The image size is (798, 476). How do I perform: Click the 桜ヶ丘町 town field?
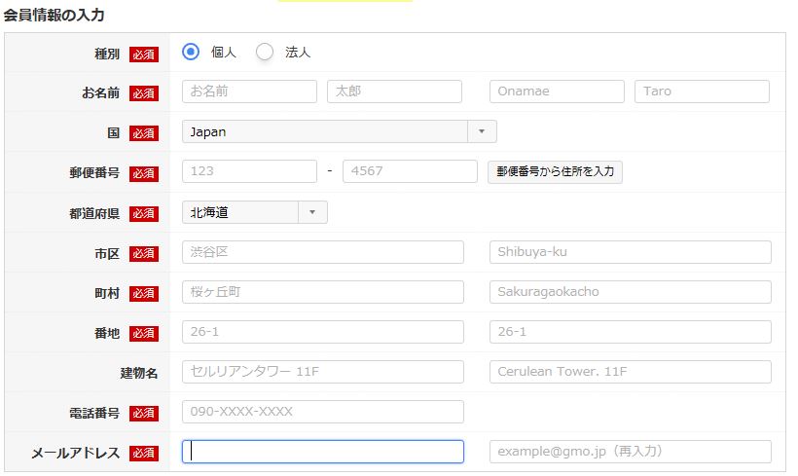323,292
